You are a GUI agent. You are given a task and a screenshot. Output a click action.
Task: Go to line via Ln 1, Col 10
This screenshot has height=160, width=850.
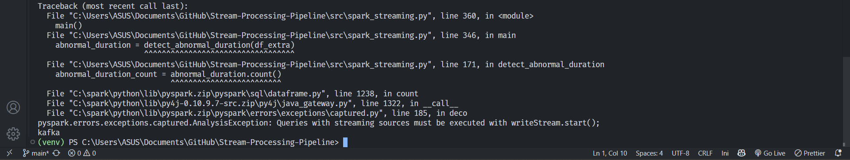click(x=610, y=153)
